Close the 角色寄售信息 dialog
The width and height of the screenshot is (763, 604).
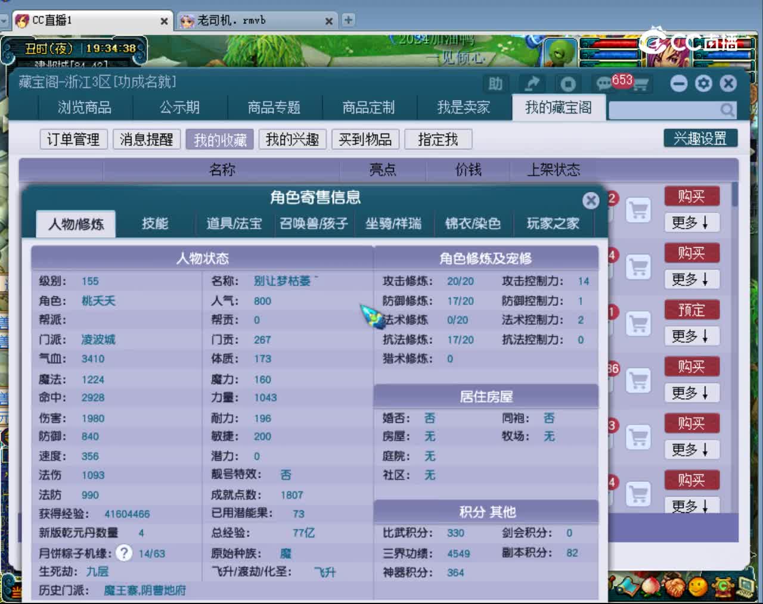click(591, 200)
